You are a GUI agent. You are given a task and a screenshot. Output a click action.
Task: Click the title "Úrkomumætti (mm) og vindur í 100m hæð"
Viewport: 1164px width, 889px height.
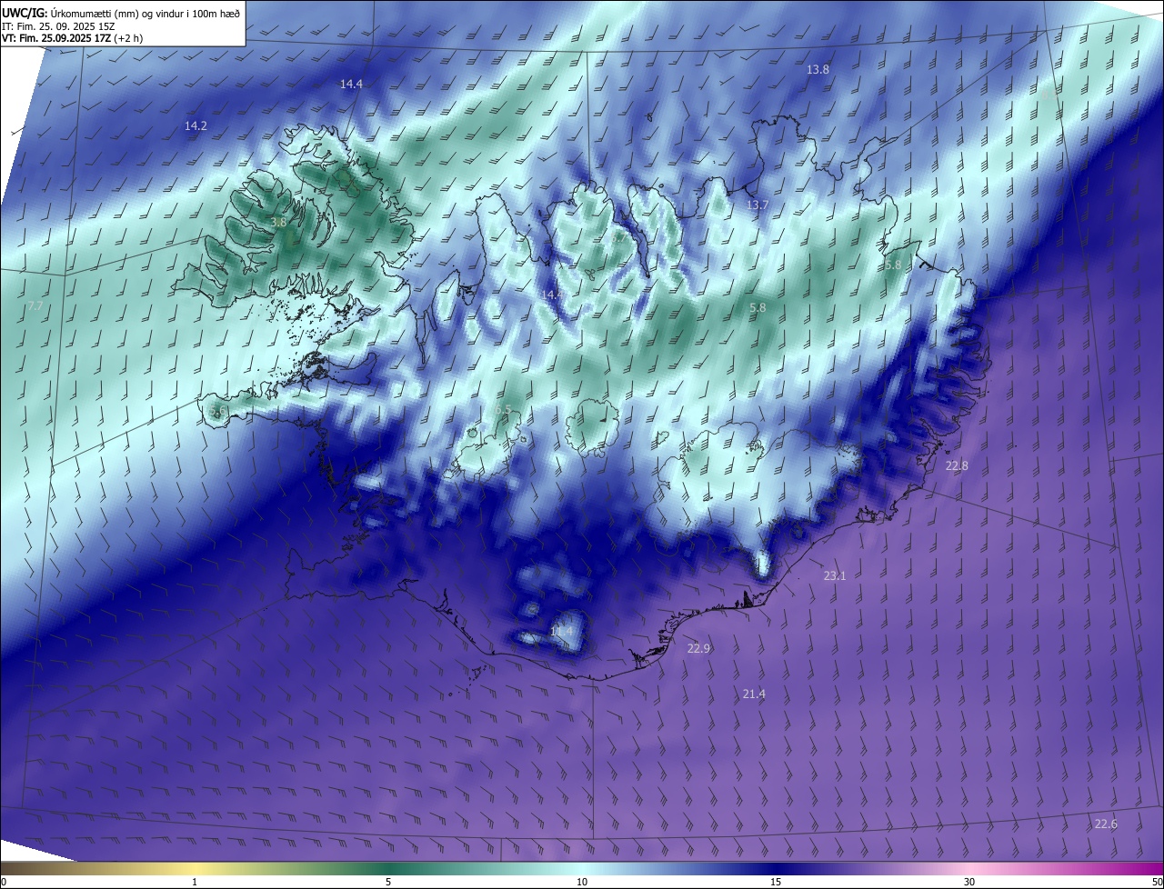(x=146, y=13)
